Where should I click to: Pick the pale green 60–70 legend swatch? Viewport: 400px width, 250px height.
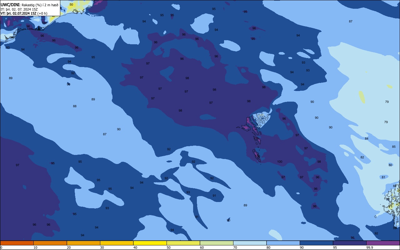click(x=217, y=243)
